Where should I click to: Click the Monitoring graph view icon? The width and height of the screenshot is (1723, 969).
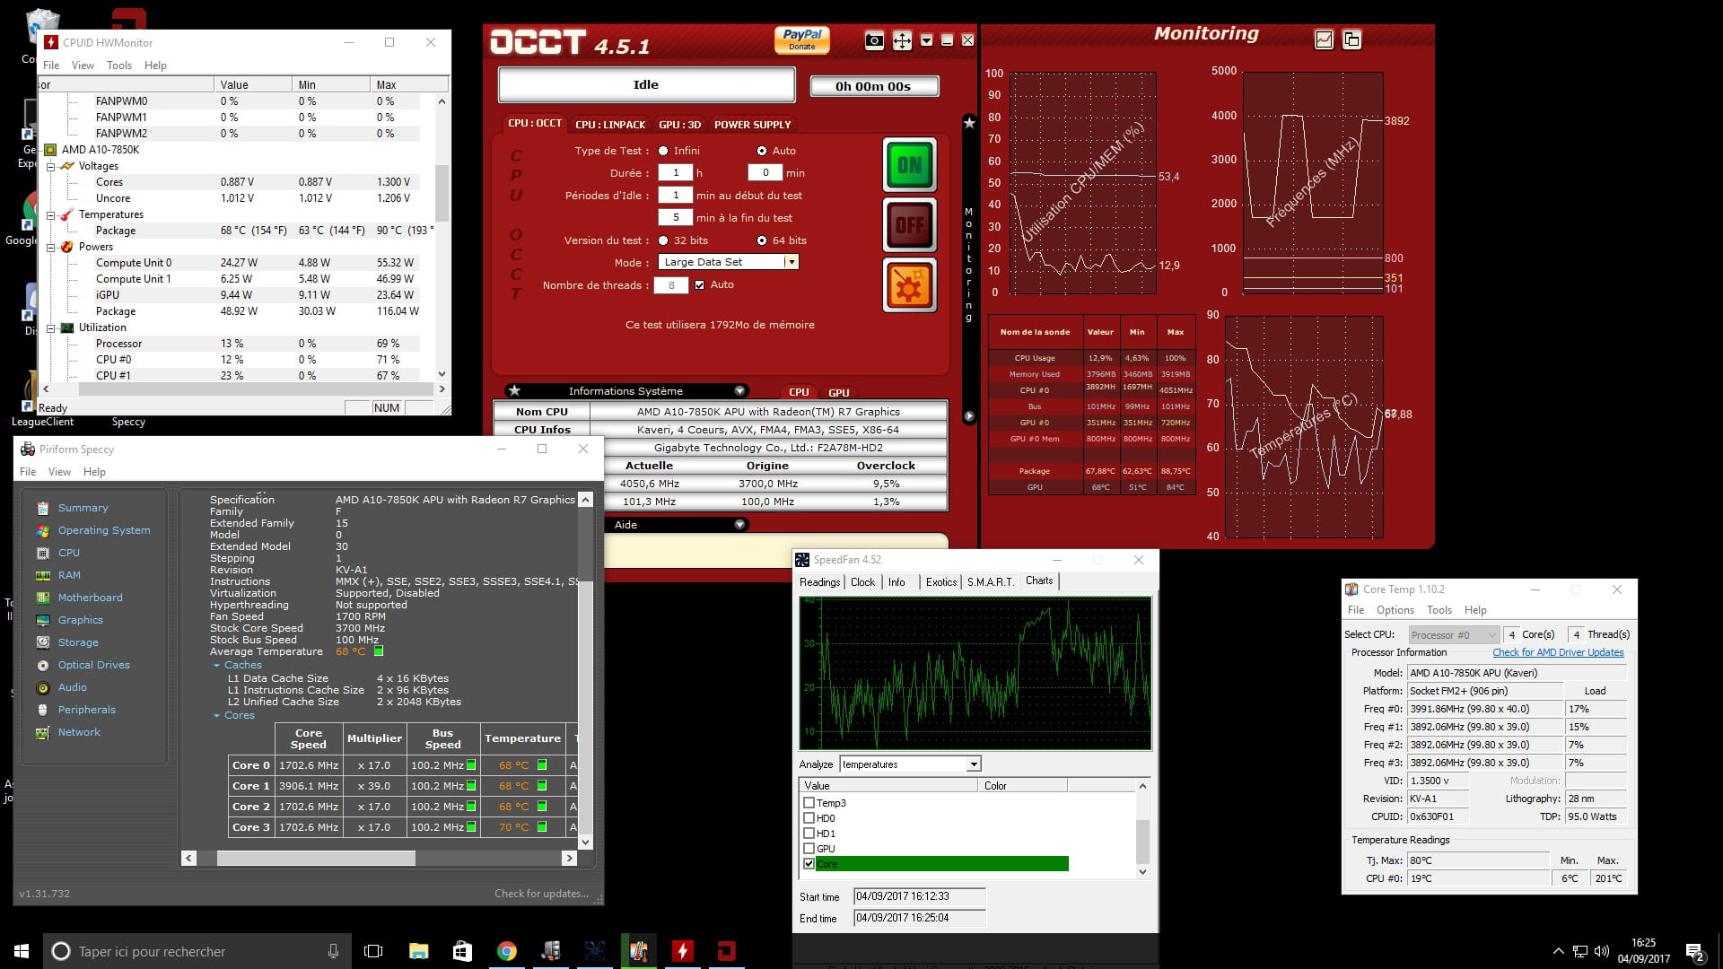[1324, 39]
